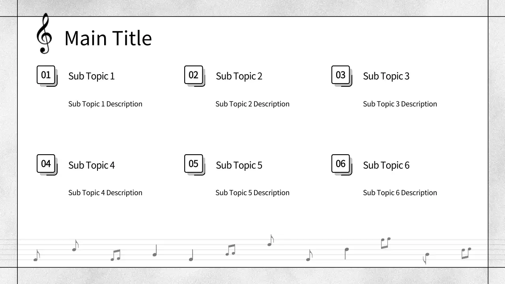Click the Sub Topic 1 Description text

[x=105, y=104]
